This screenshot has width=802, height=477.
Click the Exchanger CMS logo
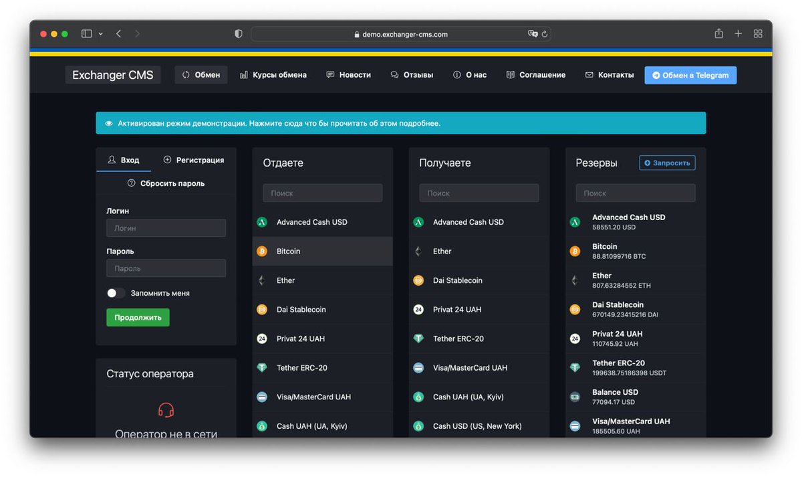point(113,75)
